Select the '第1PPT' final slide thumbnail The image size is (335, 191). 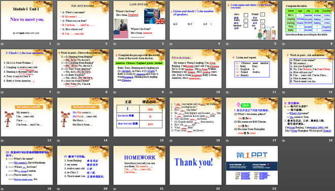(x=252, y=165)
